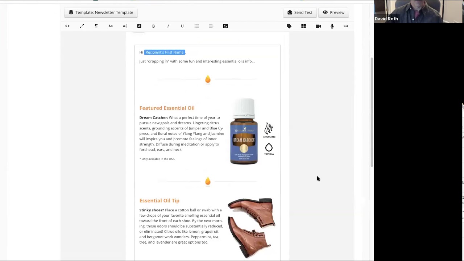
Task: Click the Aromatic usage icon
Action: (x=269, y=130)
